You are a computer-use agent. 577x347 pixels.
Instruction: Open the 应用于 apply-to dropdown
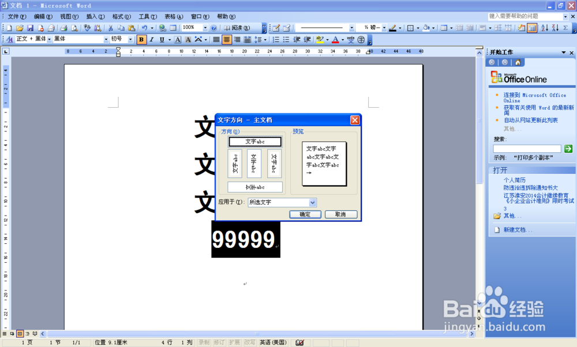coord(313,202)
